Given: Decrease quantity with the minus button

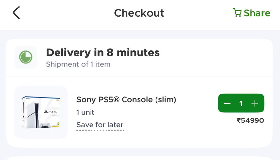Looking at the screenshot, I should pyautogui.click(x=227, y=104).
